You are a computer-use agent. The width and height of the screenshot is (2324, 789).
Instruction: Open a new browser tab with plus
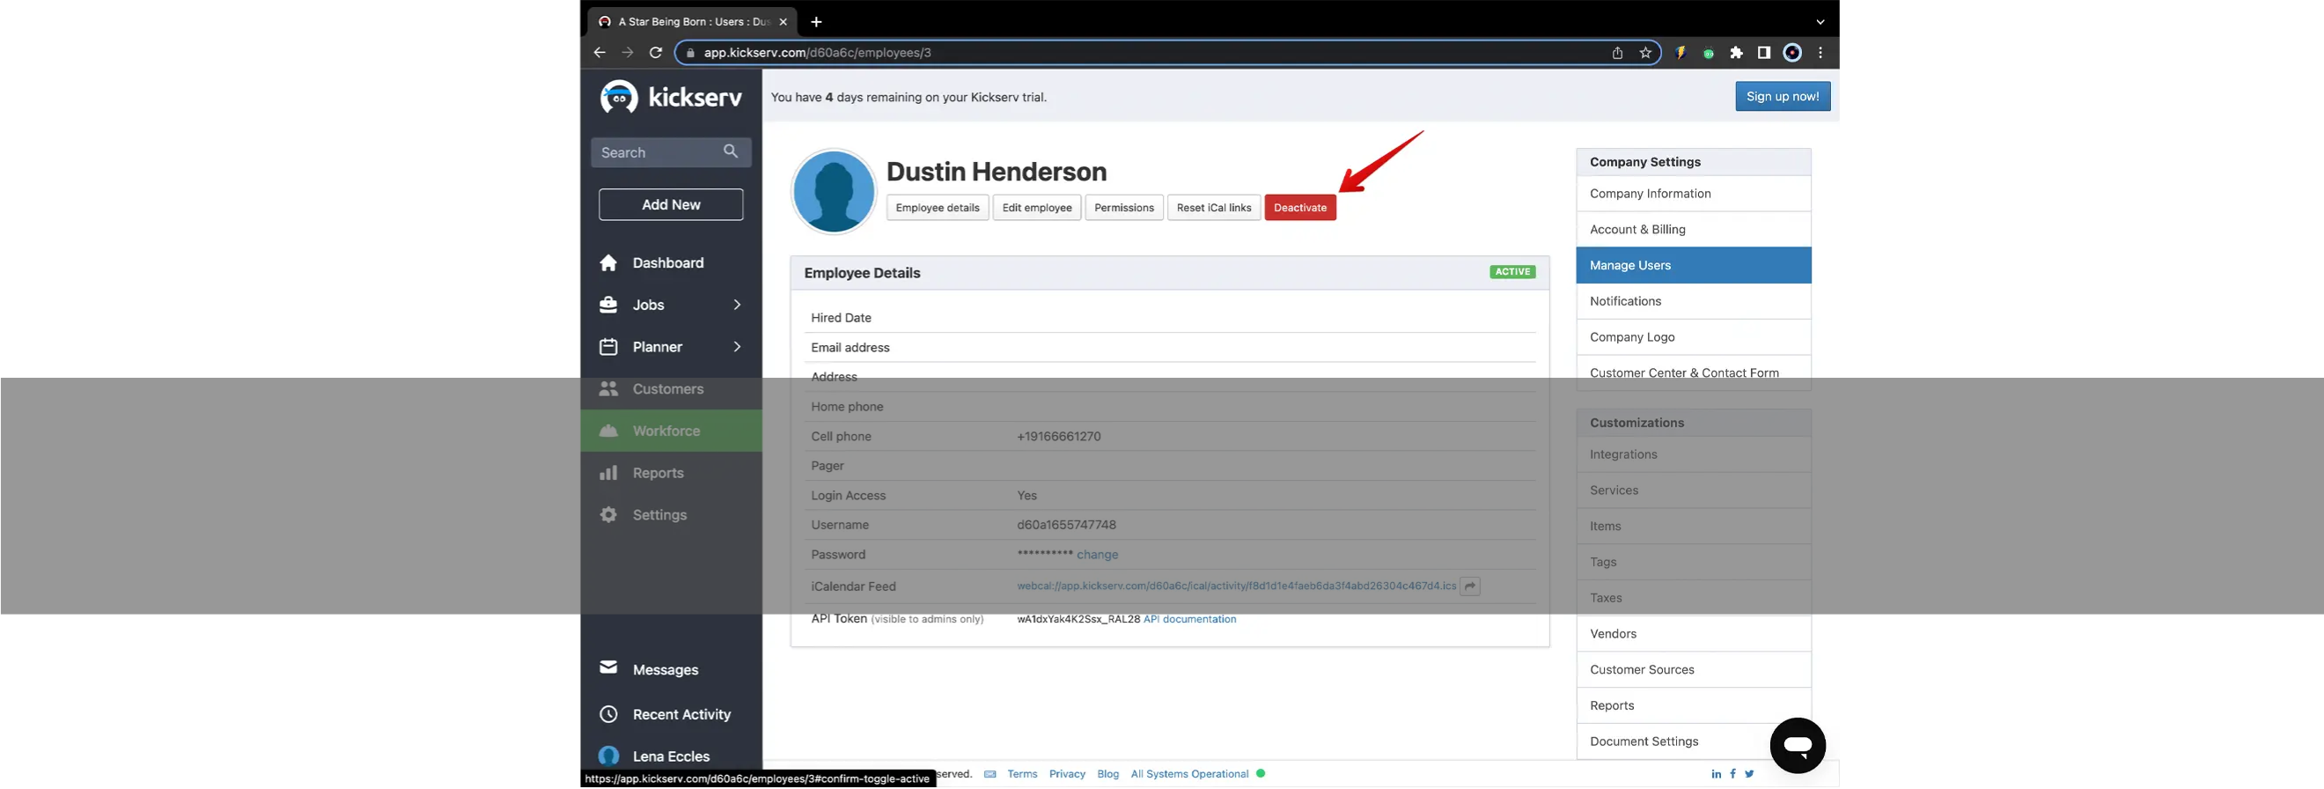pyautogui.click(x=816, y=22)
